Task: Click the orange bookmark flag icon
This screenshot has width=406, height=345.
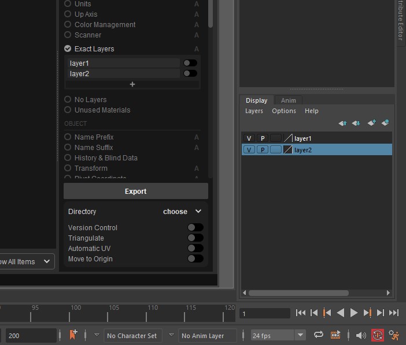Action: pyautogui.click(x=73, y=335)
